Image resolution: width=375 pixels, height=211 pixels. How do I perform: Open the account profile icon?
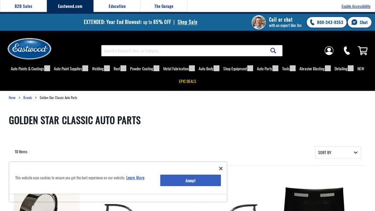(329, 51)
